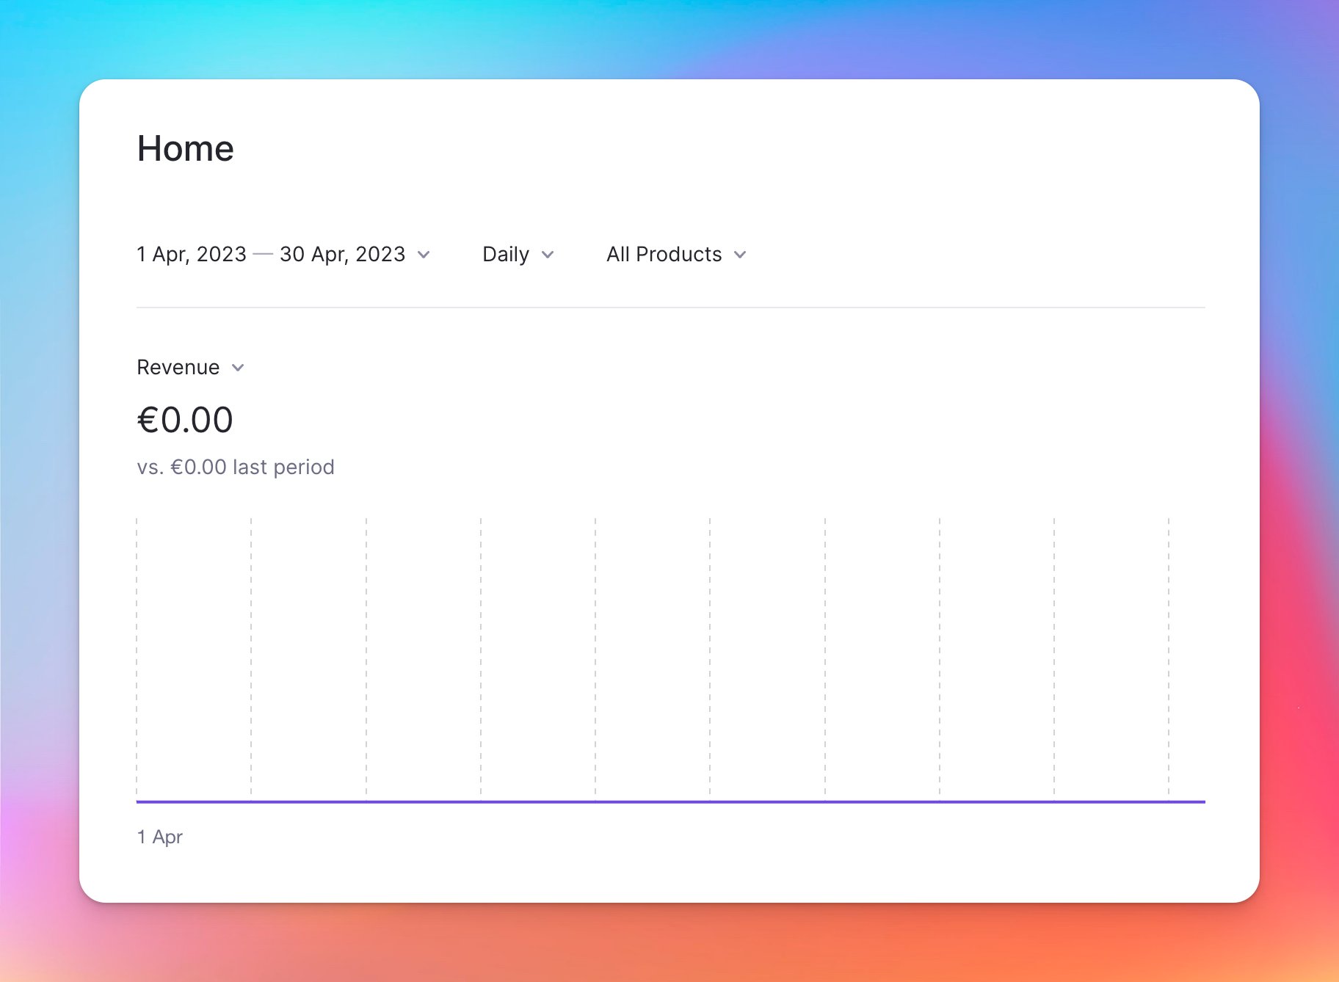Select the start date 1 Apr, 2023

(192, 254)
